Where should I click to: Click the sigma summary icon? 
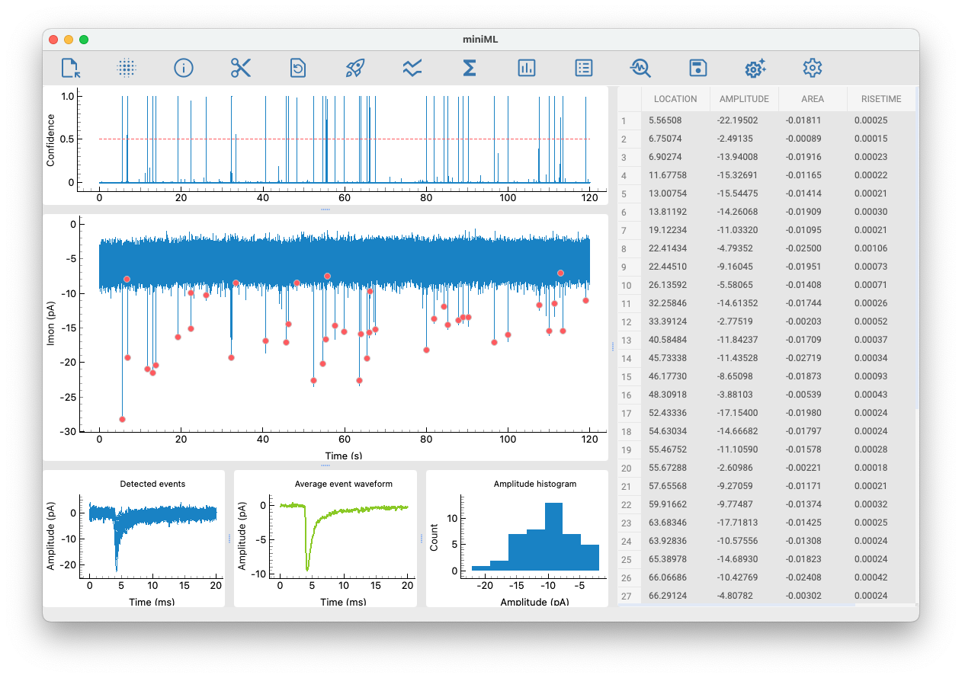coord(470,68)
